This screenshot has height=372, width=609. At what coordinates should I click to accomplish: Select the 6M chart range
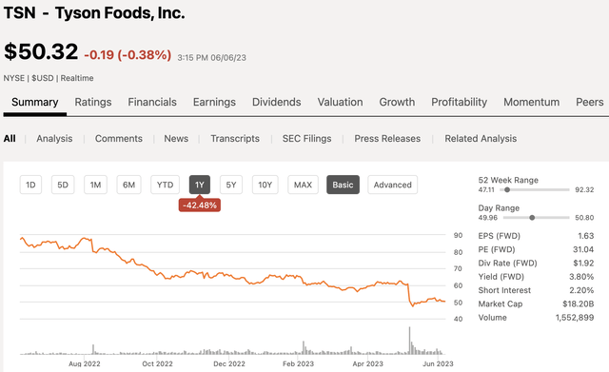(129, 185)
